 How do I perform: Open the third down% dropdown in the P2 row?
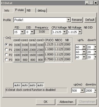[x=95, y=57]
